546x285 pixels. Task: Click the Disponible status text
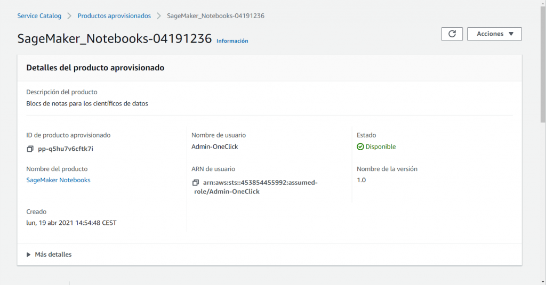381,146
